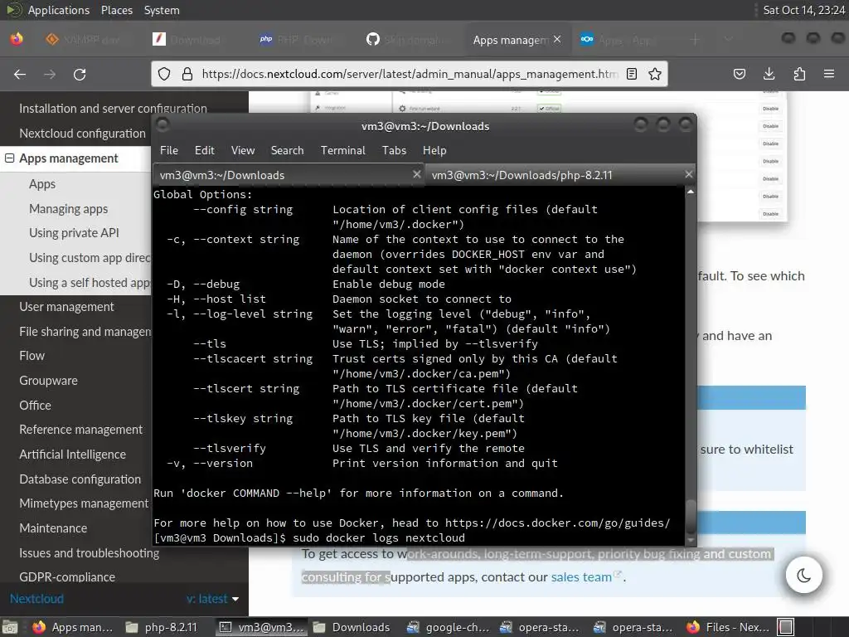Image resolution: width=849 pixels, height=637 pixels.
Task: Click the sales team link
Action: (x=581, y=577)
